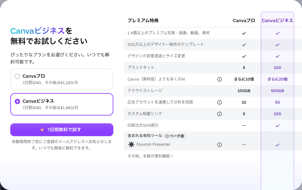The image size is (302, 190).
Task: Click the crown icon on trial button
Action: (x=42, y=130)
